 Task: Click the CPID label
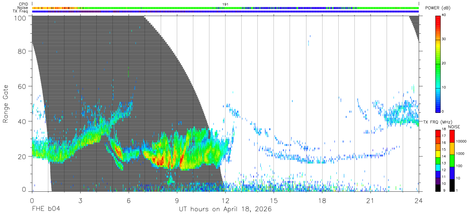click(23, 4)
